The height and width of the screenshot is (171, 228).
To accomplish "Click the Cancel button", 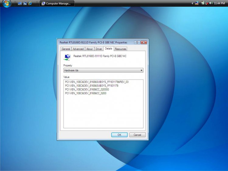I will click(137, 135).
